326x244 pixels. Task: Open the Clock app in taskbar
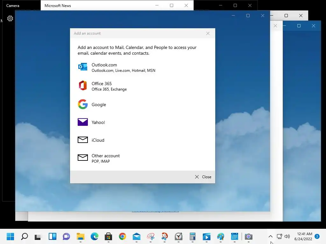point(179,236)
